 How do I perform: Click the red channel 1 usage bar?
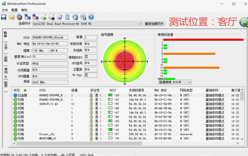[x=203, y=40]
